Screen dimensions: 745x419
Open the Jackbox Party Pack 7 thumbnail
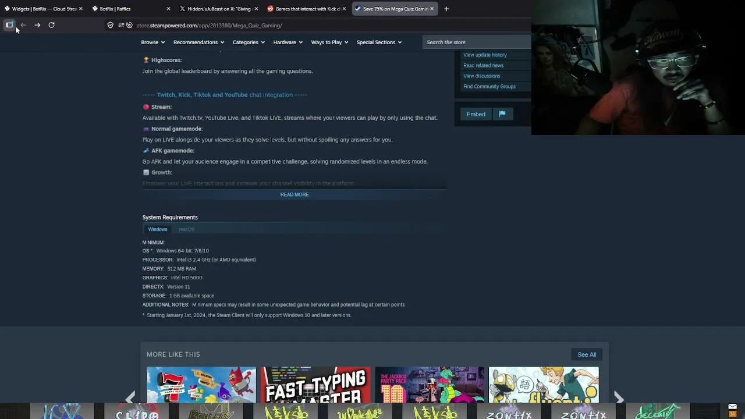click(201, 385)
